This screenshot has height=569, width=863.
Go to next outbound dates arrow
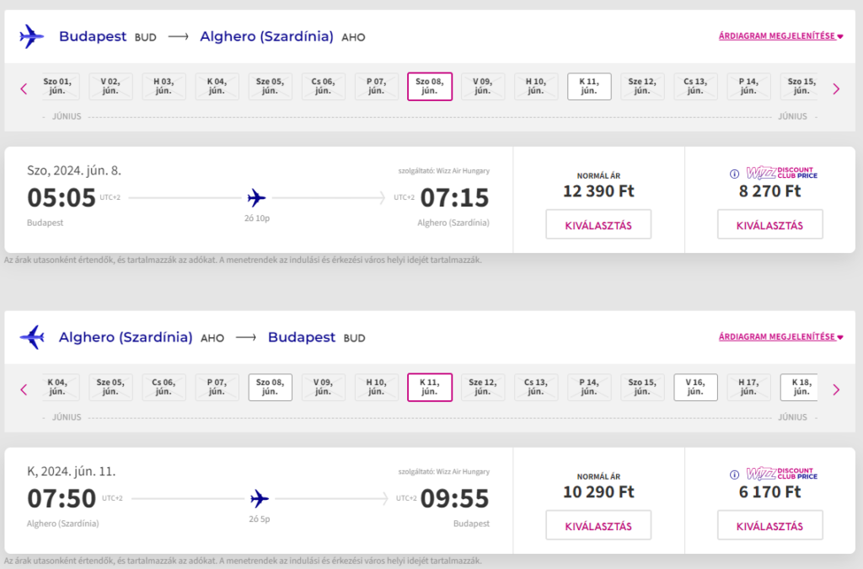(836, 88)
